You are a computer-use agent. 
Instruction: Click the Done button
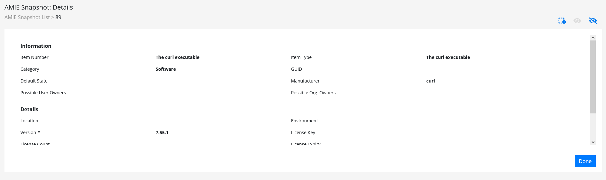click(585, 161)
